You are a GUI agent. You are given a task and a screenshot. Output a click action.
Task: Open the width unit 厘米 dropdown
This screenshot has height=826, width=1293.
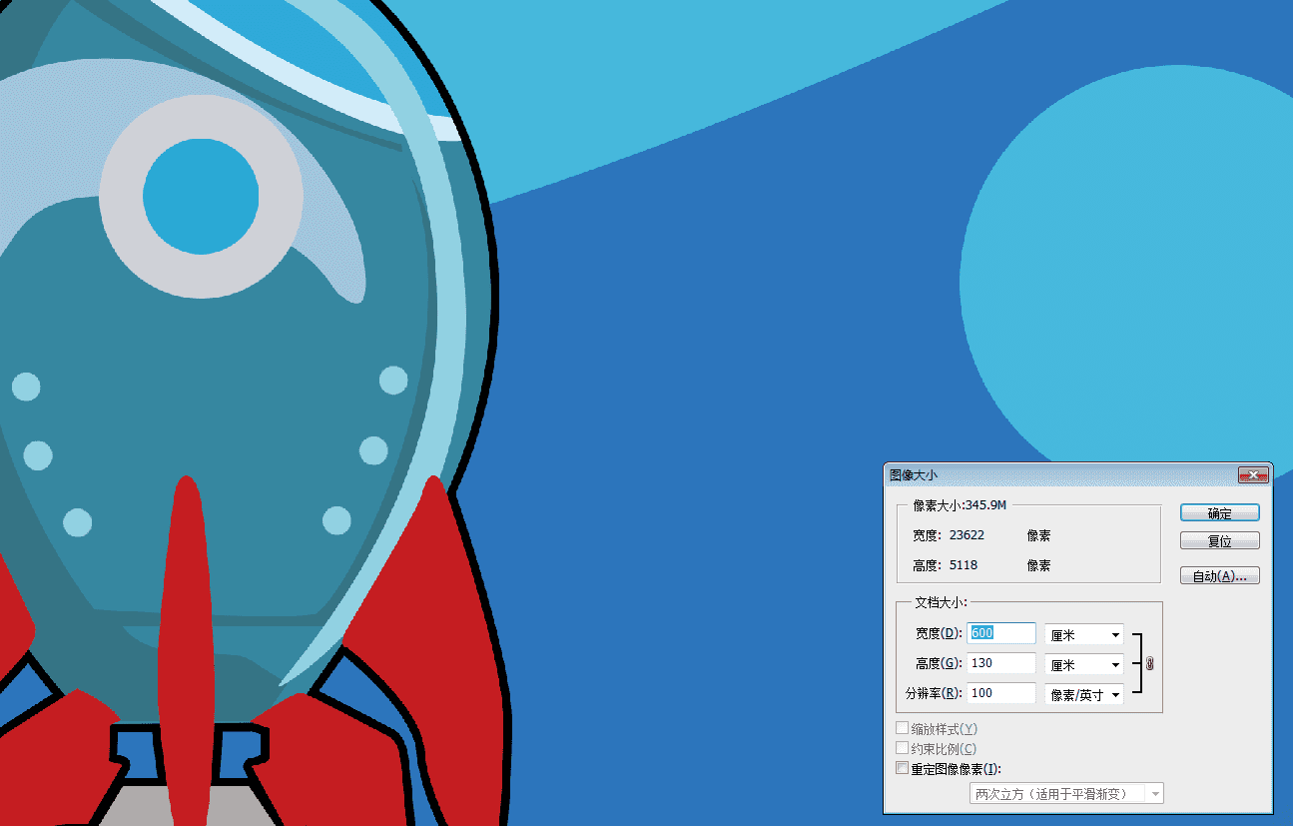click(1084, 634)
